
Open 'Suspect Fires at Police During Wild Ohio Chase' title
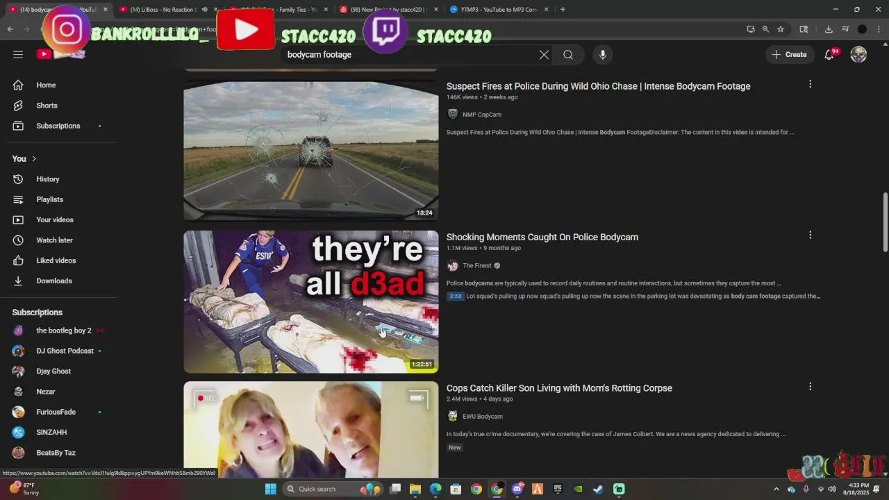tap(598, 86)
